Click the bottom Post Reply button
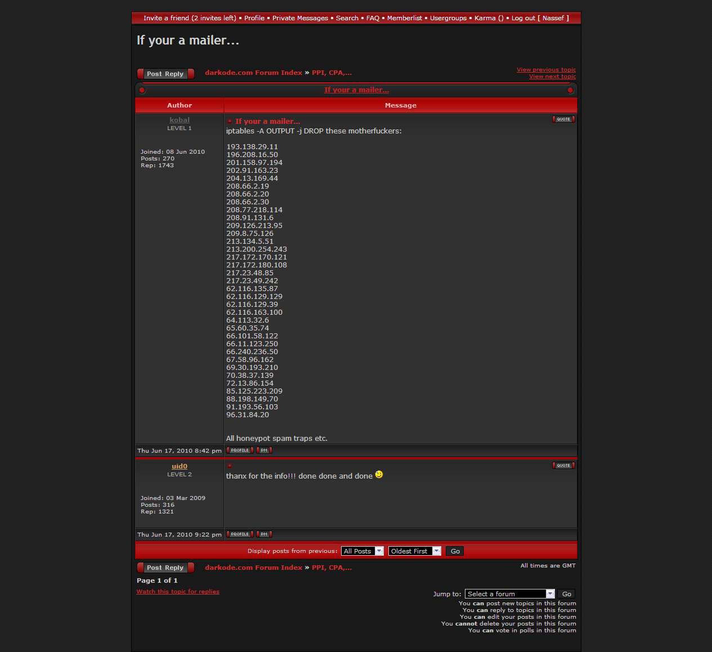This screenshot has width=712, height=652. tap(165, 568)
